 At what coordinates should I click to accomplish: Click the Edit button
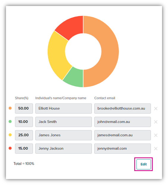tap(144, 164)
